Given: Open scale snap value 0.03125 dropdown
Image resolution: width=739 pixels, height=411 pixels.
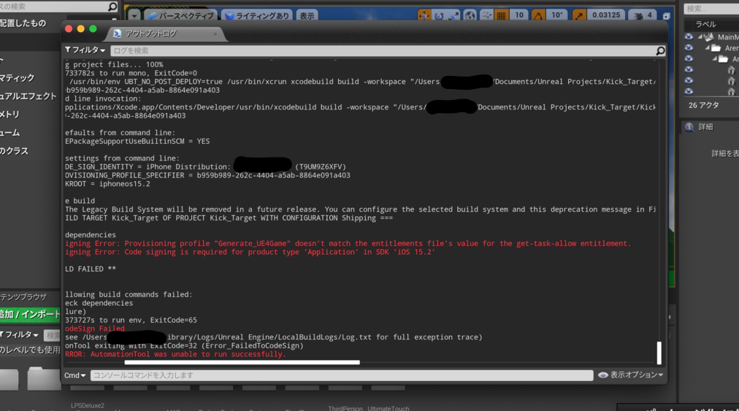Looking at the screenshot, I should pyautogui.click(x=606, y=15).
